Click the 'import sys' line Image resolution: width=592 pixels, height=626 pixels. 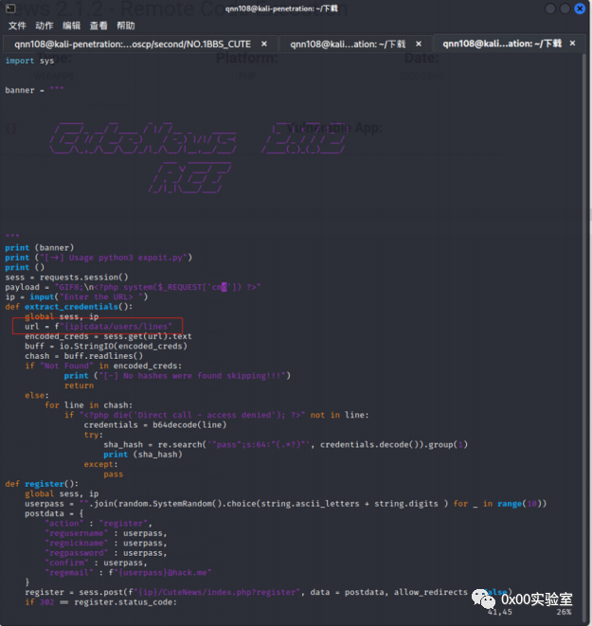pos(29,61)
